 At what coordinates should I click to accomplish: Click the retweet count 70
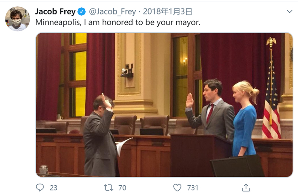click(122, 187)
